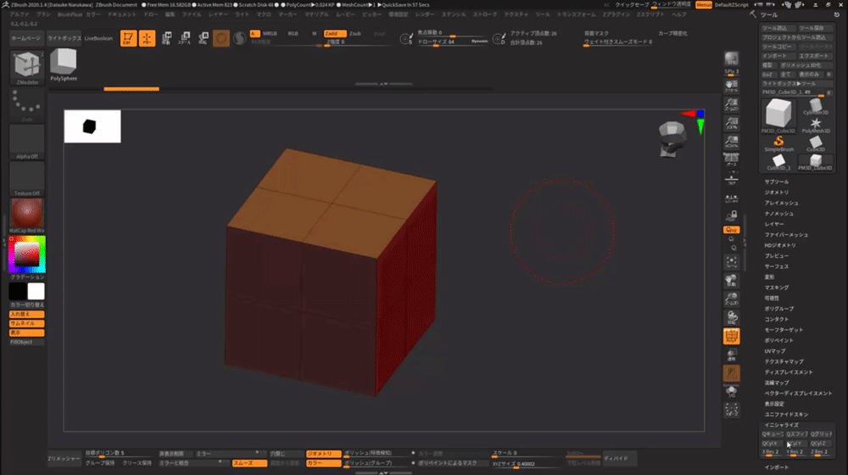
Task: Click the MatCap Red Wax material thumbnail
Action: [x=26, y=214]
